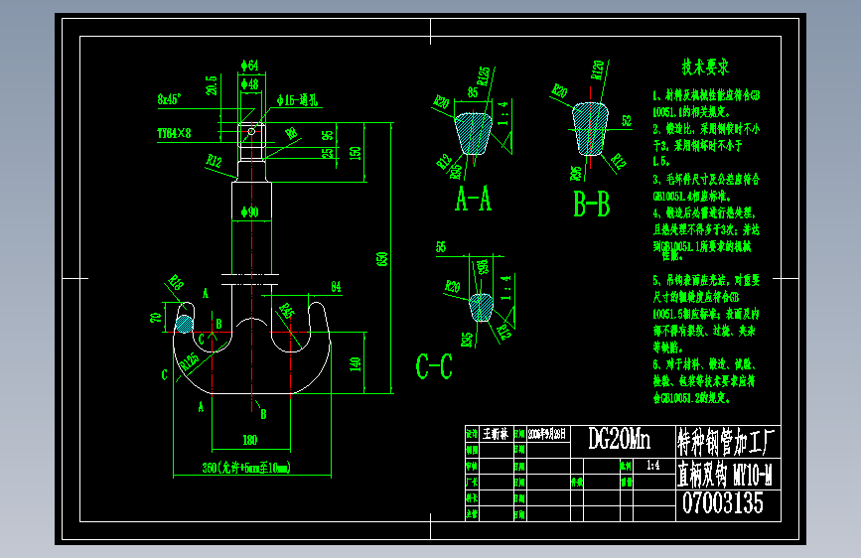Click the 360(允许+5mm至10mm) dimension text
Image resolution: width=861 pixels, height=558 pixels.
pyautogui.click(x=246, y=468)
